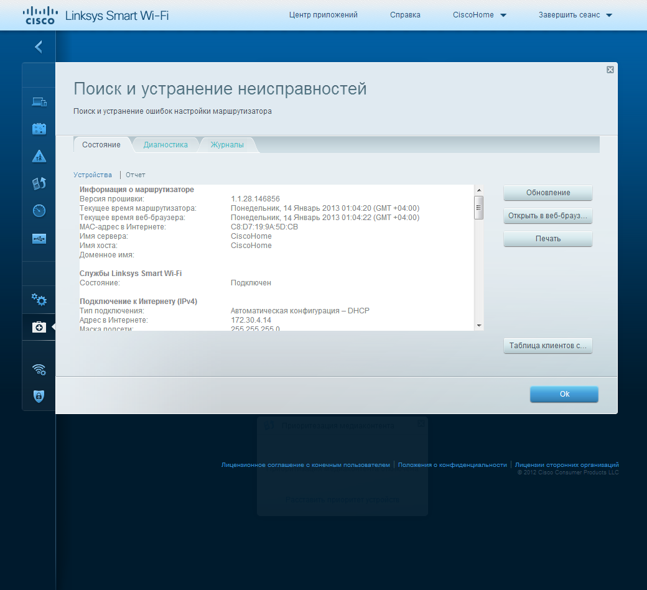
Task: Open the Connectivity gears icon
Action: (39, 300)
